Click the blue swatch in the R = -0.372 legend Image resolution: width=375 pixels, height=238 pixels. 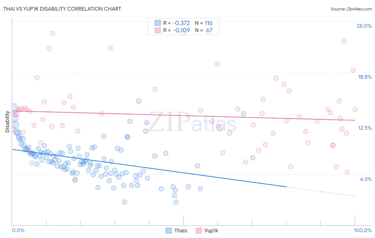158,23
